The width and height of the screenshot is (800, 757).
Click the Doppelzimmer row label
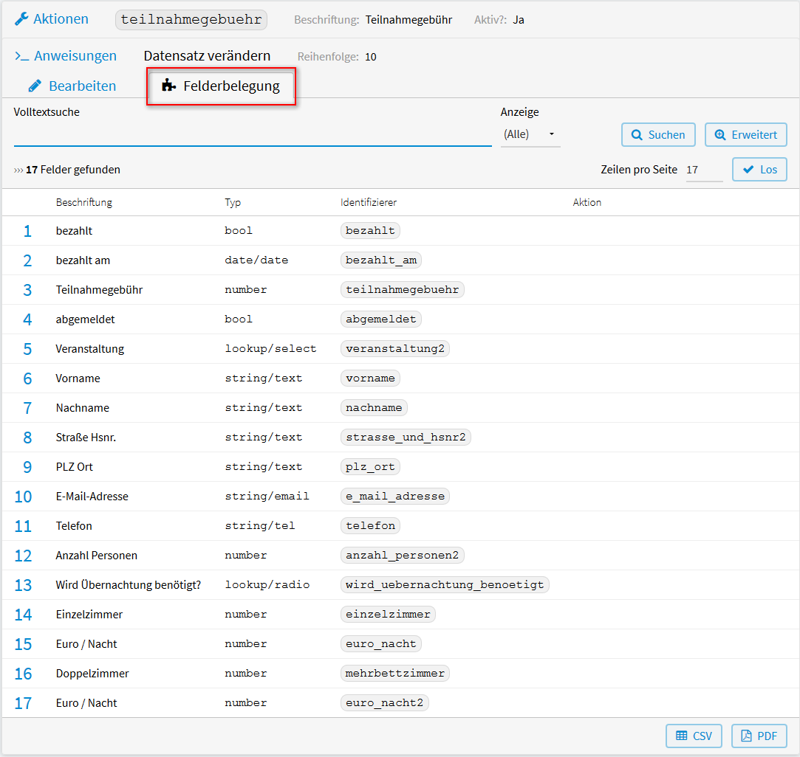coord(92,674)
